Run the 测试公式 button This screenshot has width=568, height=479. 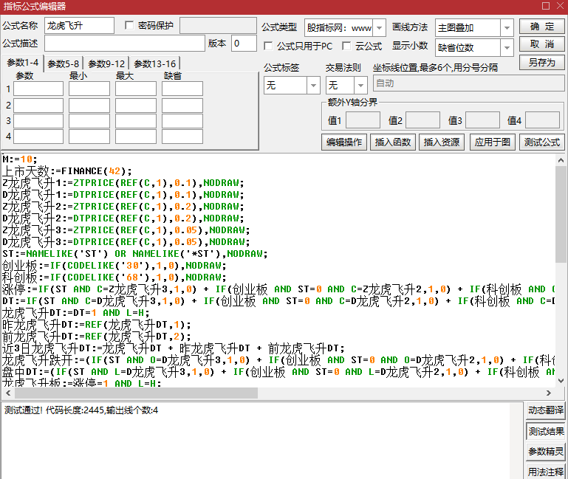coord(542,142)
